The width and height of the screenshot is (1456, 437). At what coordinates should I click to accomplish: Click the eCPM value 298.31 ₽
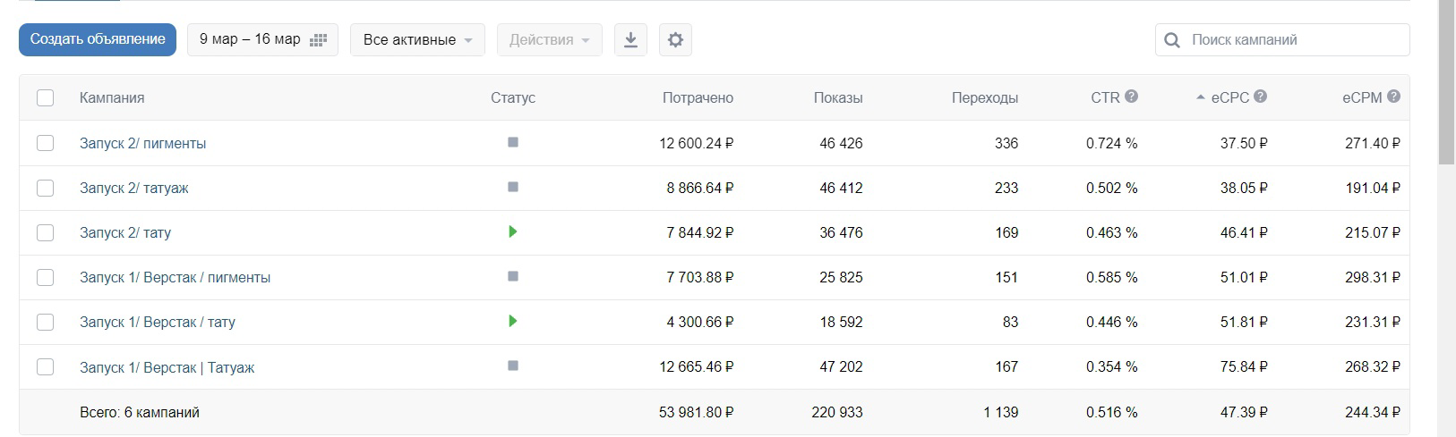(x=1373, y=277)
